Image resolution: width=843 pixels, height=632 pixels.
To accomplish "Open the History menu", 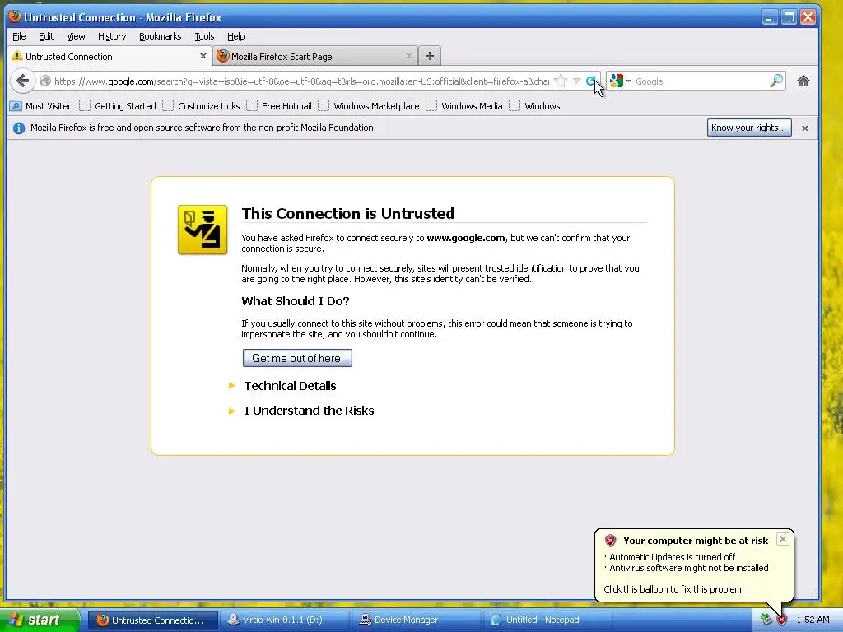I will coord(112,36).
